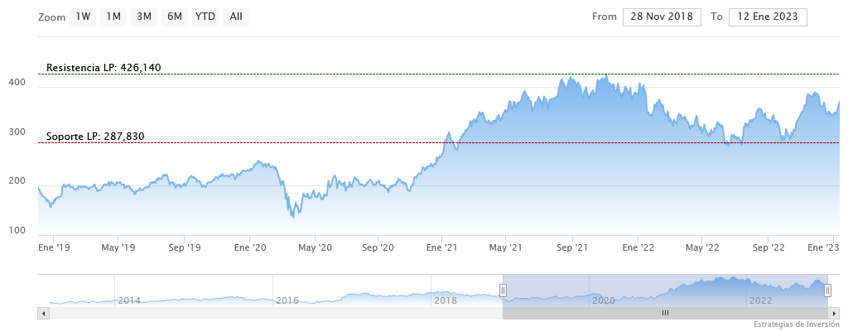The image size is (848, 331).
Task: Show All historical data
Action: (x=236, y=17)
